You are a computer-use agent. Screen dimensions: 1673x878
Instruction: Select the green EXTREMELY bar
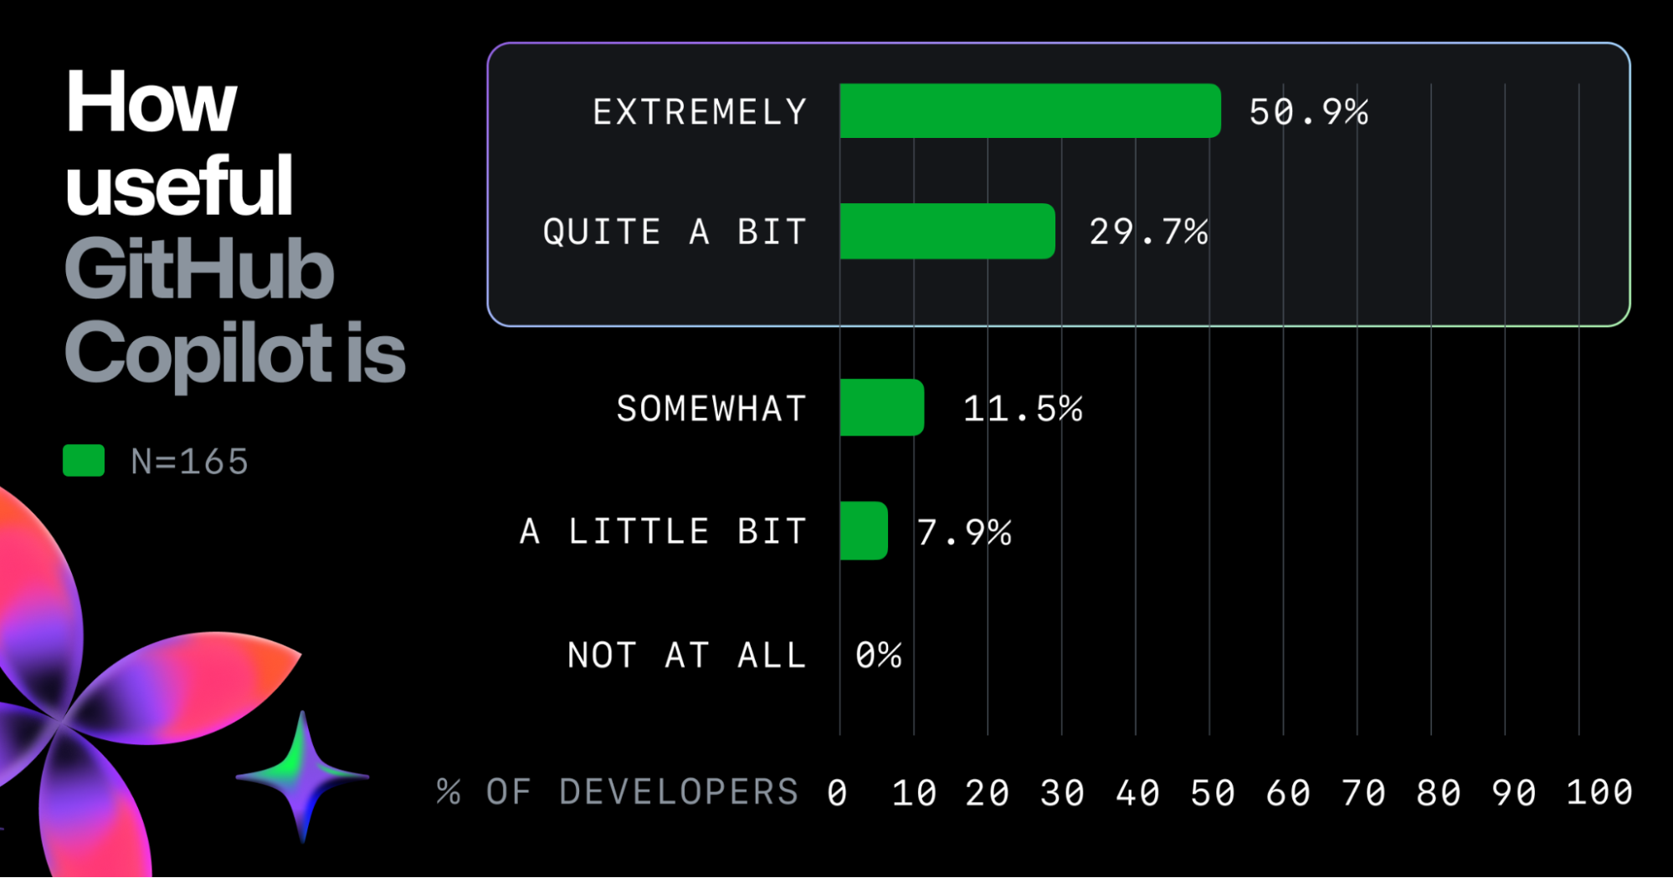click(1029, 111)
